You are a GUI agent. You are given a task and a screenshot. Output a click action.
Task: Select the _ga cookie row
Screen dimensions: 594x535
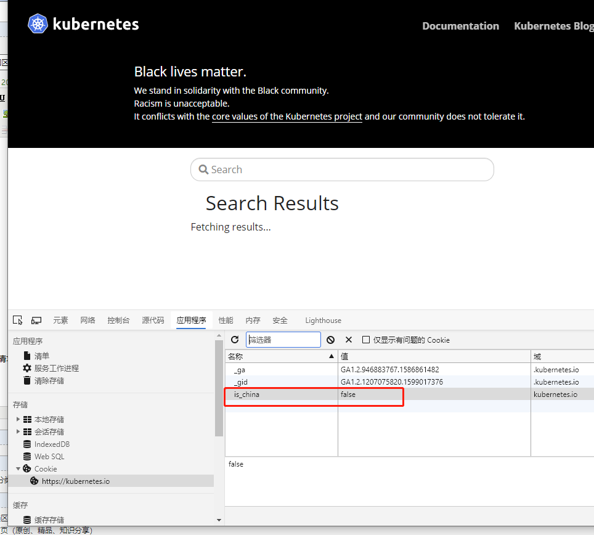tap(410, 369)
